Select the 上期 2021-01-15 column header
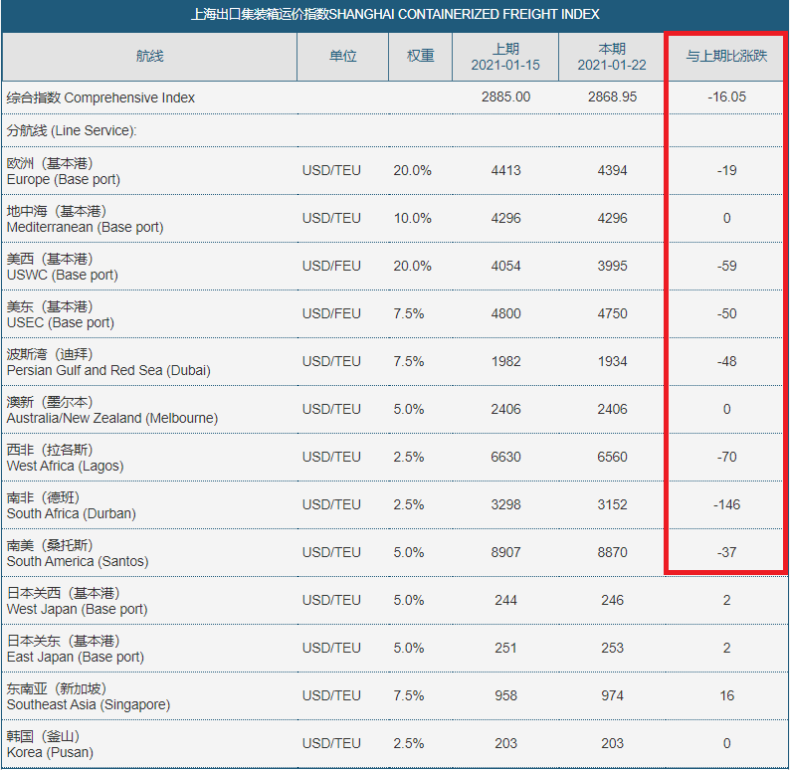Screen dimensions: 790x770 505,57
